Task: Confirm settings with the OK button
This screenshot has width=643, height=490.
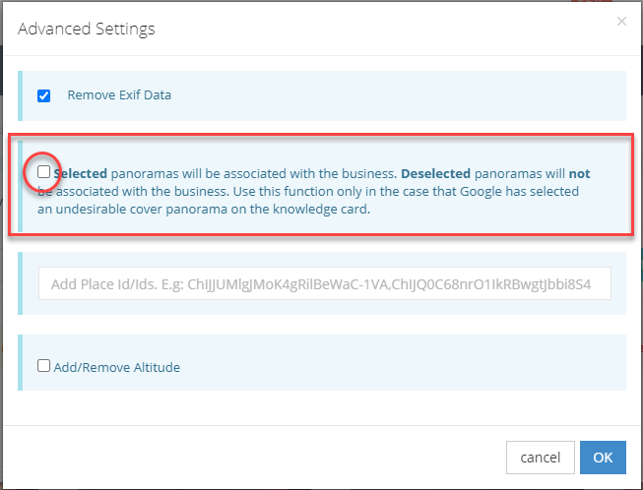Action: 603,457
